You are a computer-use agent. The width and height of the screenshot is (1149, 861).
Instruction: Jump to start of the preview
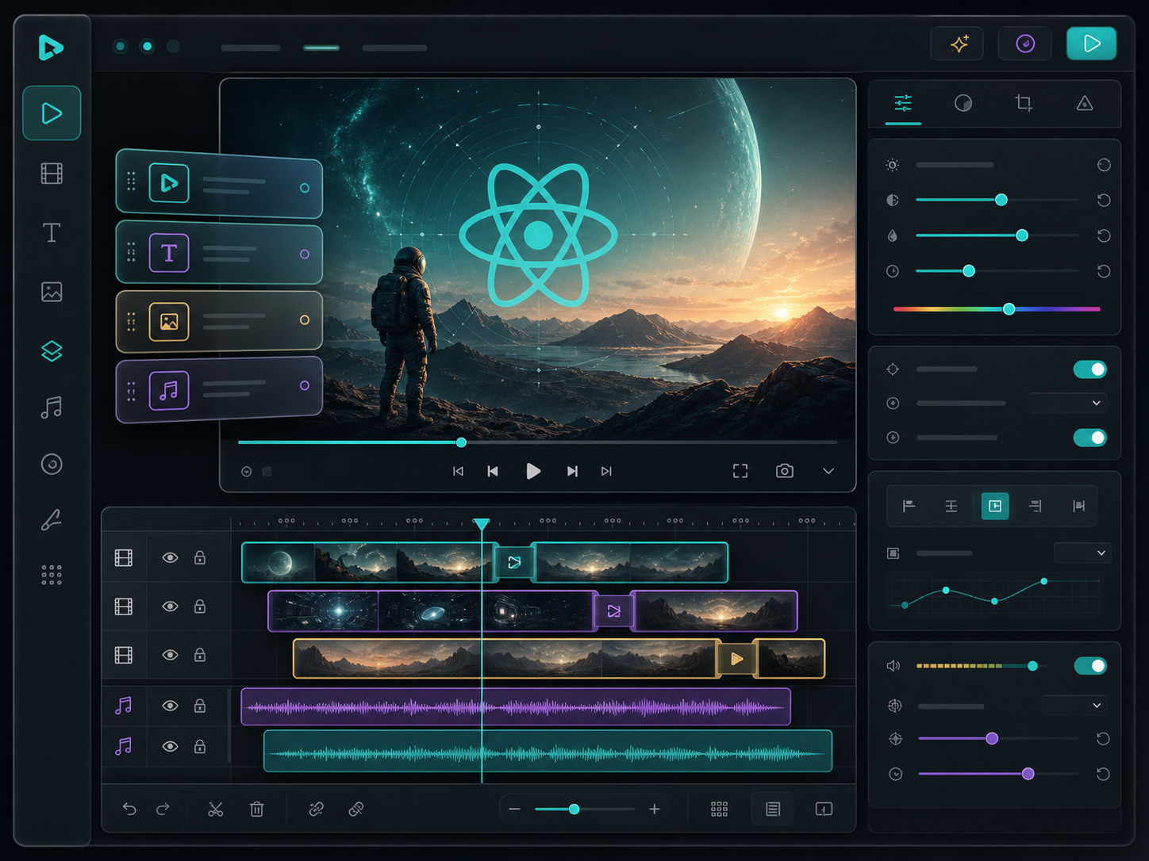pyautogui.click(x=458, y=471)
